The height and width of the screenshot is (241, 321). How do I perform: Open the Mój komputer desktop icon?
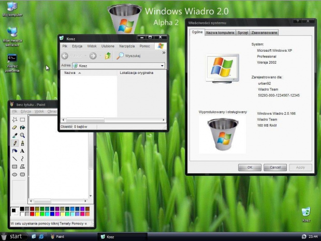[12, 9]
